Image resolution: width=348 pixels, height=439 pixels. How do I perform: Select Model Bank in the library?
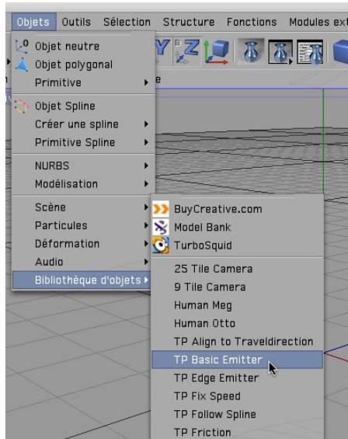click(x=238, y=228)
